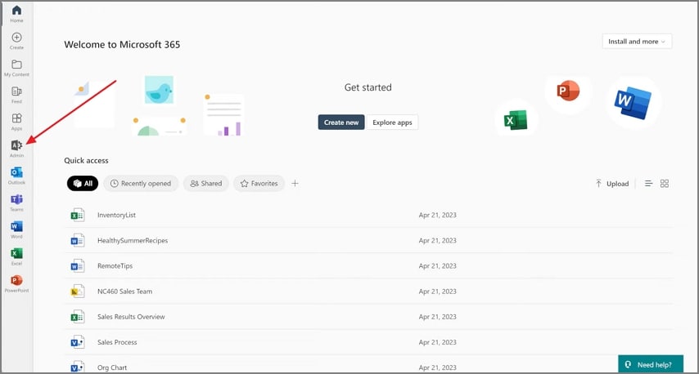This screenshot has width=699, height=374.
Task: Click the large Word icon in banner
Action: tap(633, 104)
